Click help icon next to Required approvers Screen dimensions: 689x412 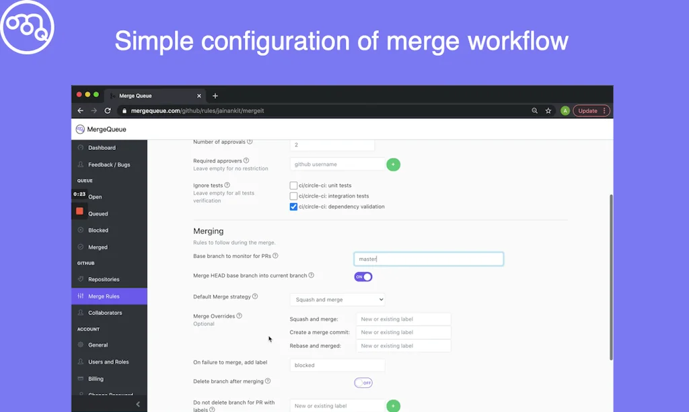(x=246, y=161)
